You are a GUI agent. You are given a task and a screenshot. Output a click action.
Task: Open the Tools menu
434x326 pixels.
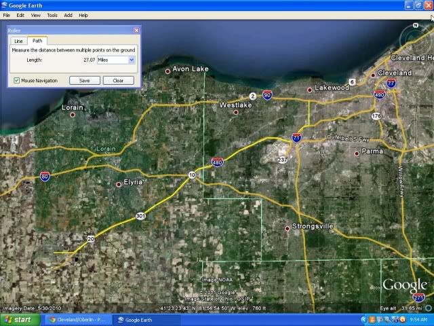click(52, 15)
